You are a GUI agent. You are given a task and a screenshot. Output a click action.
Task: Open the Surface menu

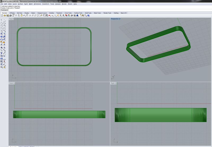(x=20, y=4)
